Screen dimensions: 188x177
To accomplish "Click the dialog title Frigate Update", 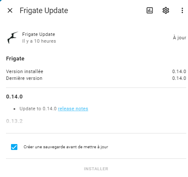I will pos(44,11).
